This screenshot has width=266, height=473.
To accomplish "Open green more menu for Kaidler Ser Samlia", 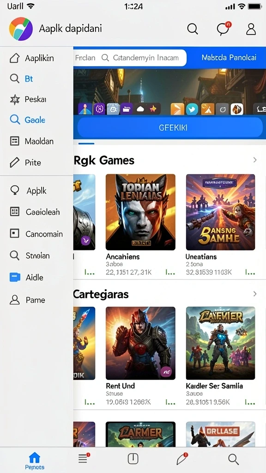I will [250, 402].
